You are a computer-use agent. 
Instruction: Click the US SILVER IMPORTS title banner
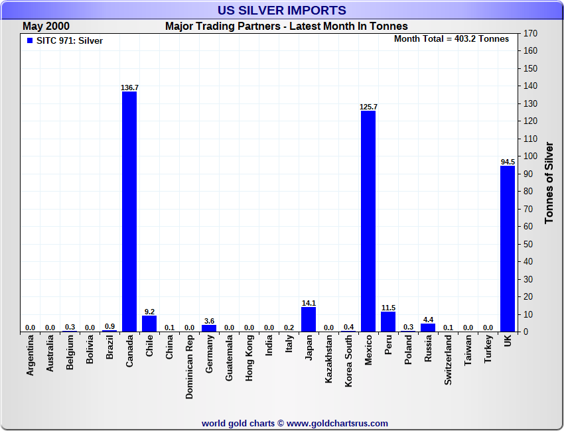click(x=282, y=10)
